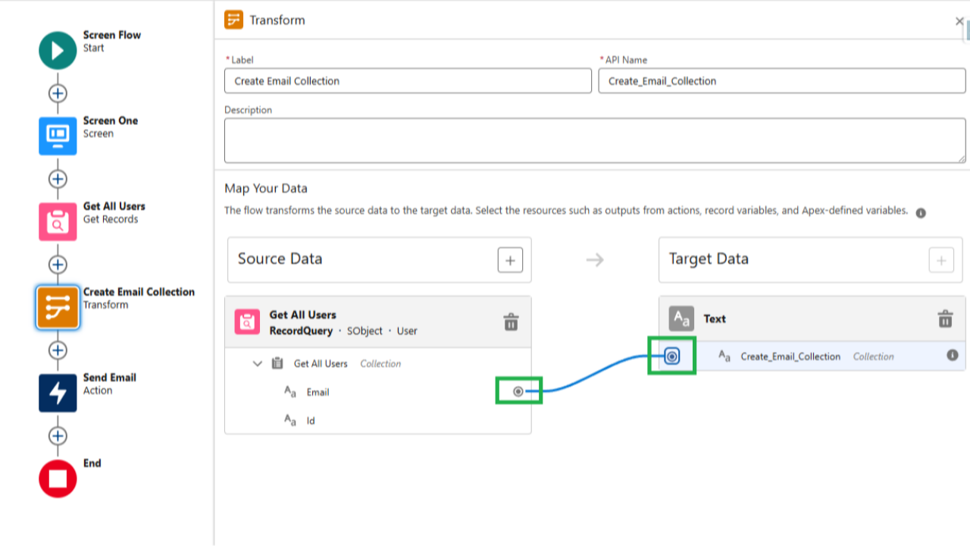Collapse the Get All Users collection
The height and width of the screenshot is (546, 970).
coord(258,364)
